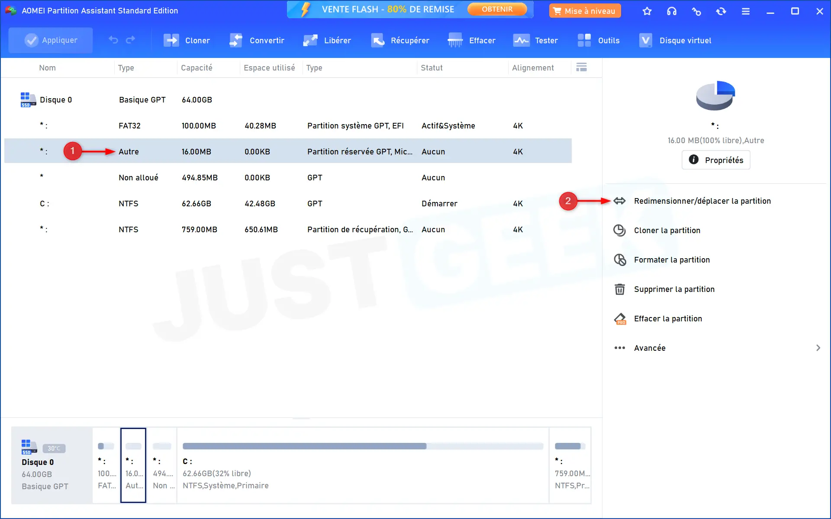Click the Cloner arrow icon in toolbar

[x=171, y=40]
